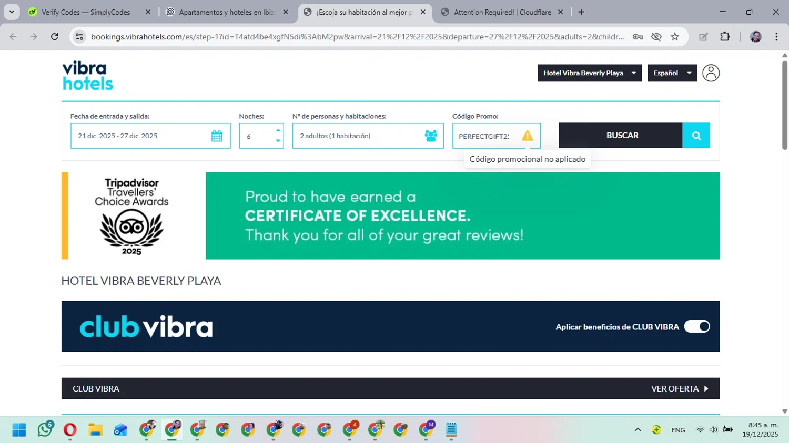Open the Español language dropdown

672,73
